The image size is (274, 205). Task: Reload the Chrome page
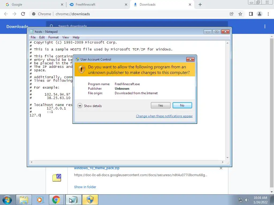(23, 14)
